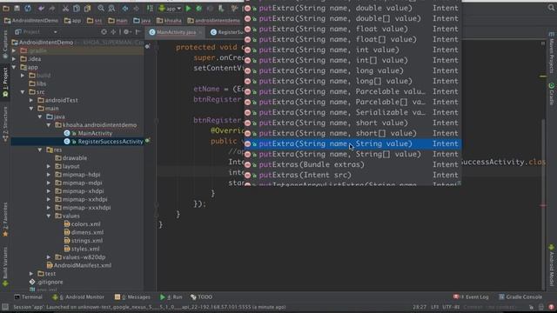Select putExtra(String name, String value) suggestion
Screen dimensions: 557x313
click(x=352, y=143)
